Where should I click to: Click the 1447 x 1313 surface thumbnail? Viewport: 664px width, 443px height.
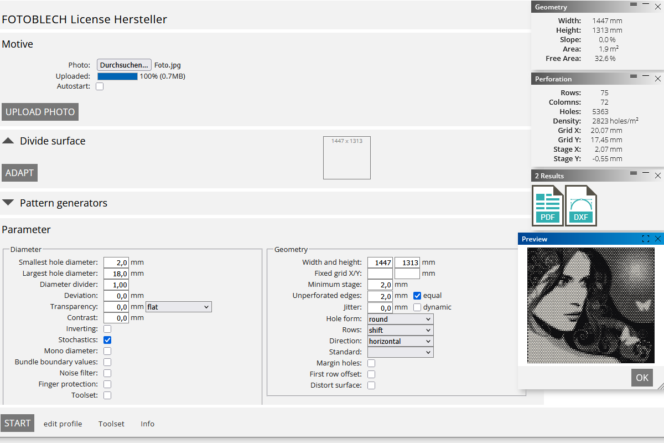coord(347,158)
